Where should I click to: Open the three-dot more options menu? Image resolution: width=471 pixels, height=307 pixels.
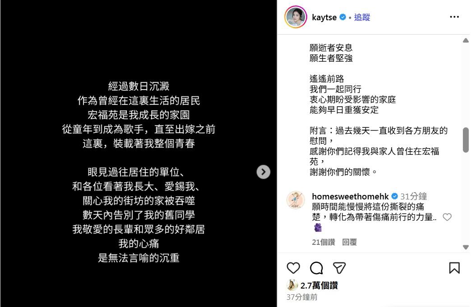pyautogui.click(x=454, y=17)
